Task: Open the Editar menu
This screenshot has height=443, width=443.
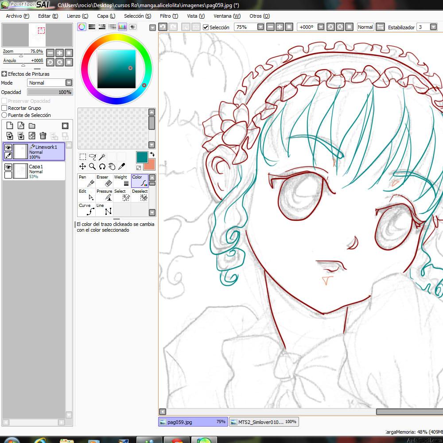Action: point(48,16)
